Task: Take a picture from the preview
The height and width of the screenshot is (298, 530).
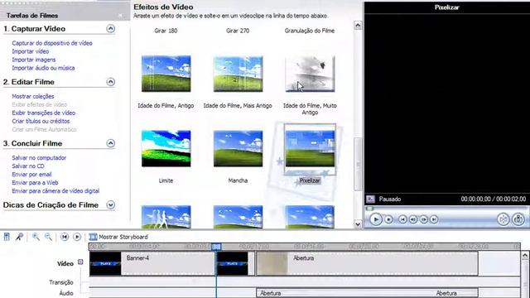Action: click(518, 219)
